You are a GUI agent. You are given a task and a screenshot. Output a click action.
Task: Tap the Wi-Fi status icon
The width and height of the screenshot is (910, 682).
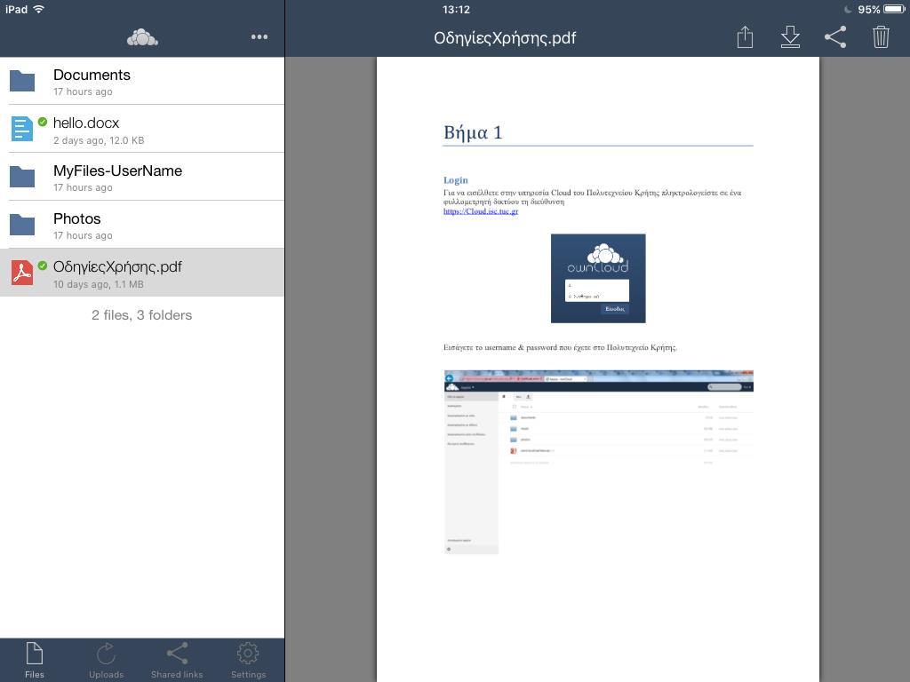click(38, 9)
